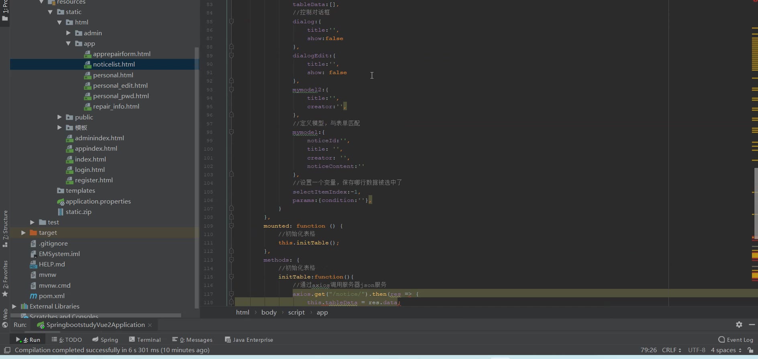Open pom.xml Maven file
The width and height of the screenshot is (758, 359).
click(x=51, y=296)
